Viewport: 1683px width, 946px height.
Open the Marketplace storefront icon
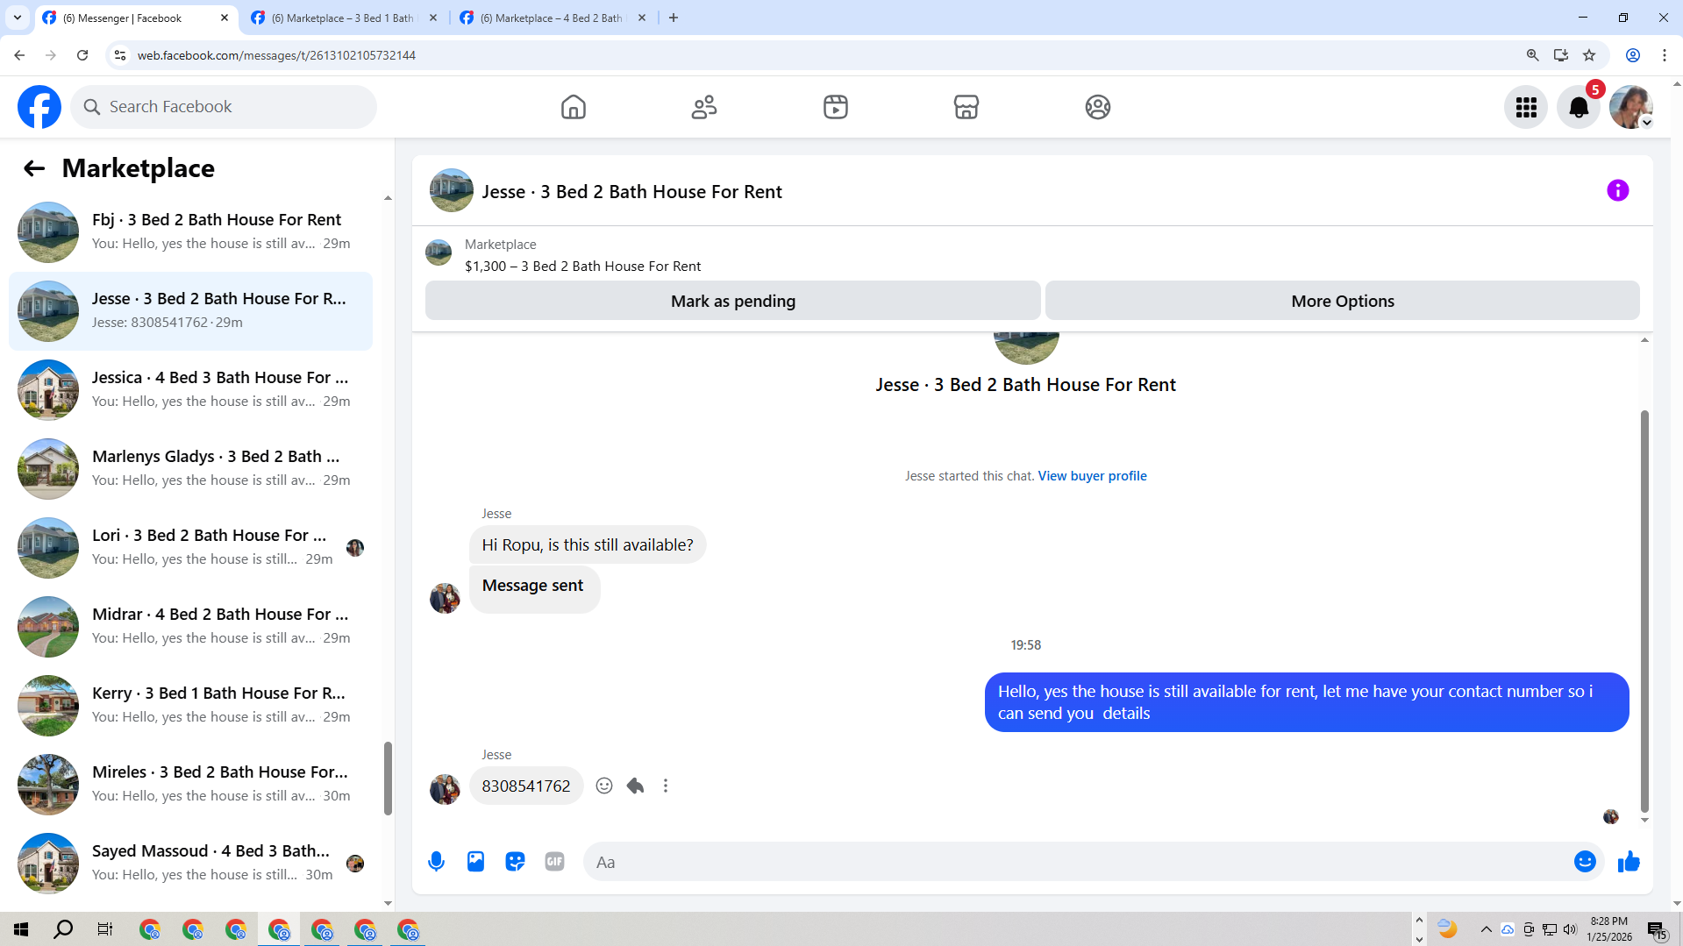point(966,107)
